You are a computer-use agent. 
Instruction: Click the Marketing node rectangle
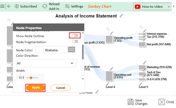(x=142, y=67)
